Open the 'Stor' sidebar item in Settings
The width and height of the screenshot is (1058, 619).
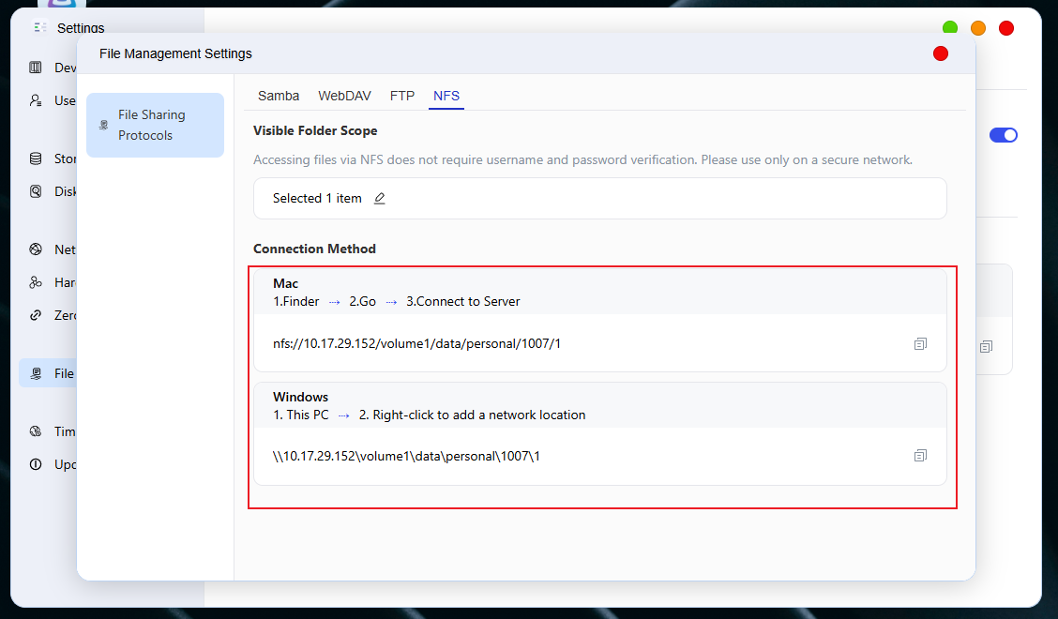pyautogui.click(x=52, y=159)
